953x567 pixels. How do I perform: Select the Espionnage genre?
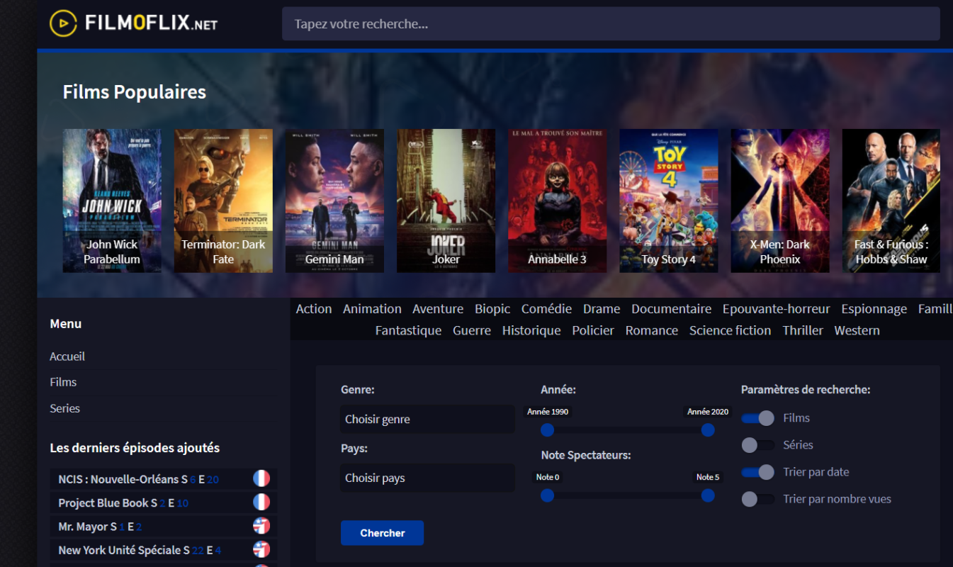pos(874,309)
